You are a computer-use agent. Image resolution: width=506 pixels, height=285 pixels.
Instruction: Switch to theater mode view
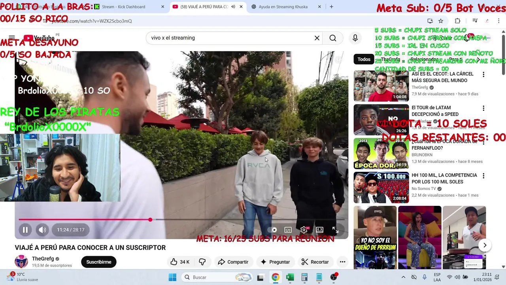coord(319,230)
